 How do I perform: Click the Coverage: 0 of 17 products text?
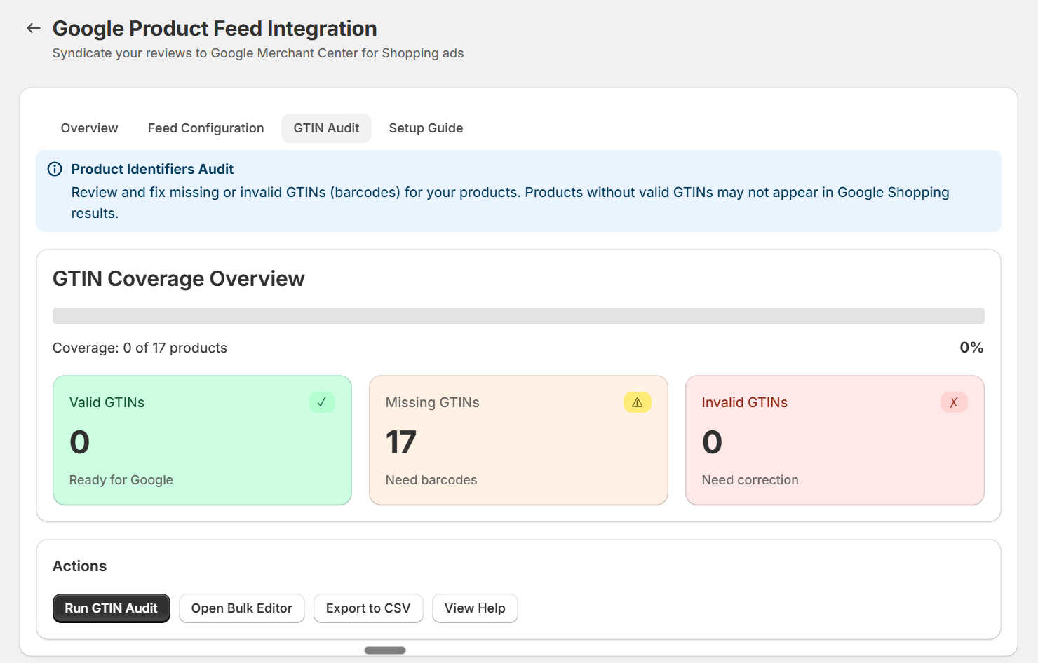coord(140,347)
